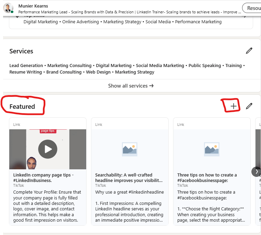Advance Featured carousel with the next arrow
The height and width of the screenshot is (235, 261).
pos(256,171)
